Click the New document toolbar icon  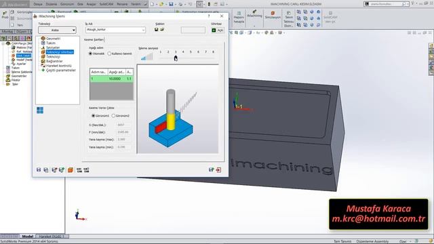152,4
